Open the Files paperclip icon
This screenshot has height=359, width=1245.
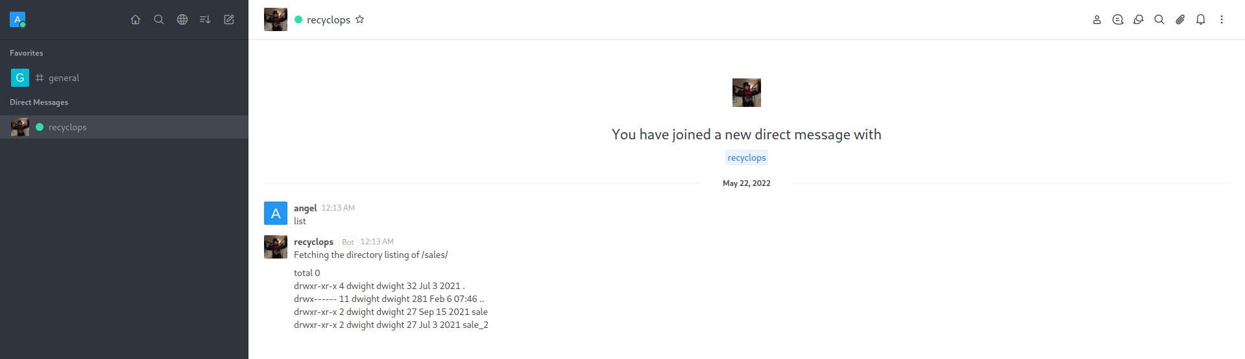pos(1180,19)
